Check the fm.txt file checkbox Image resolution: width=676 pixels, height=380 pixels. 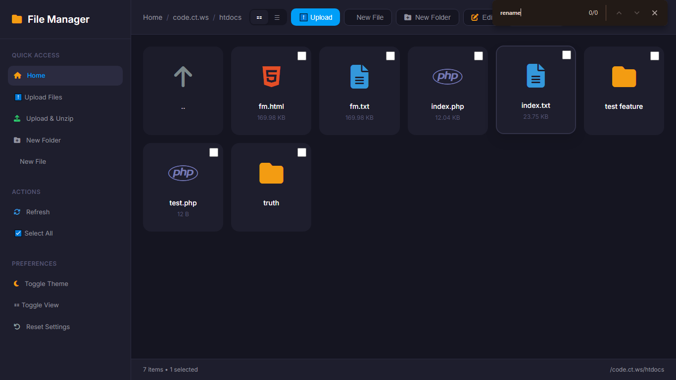[x=390, y=56]
